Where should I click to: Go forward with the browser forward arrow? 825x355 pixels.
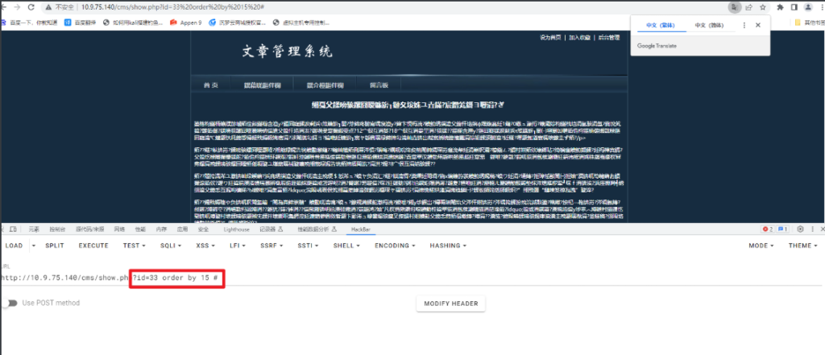coord(18,7)
